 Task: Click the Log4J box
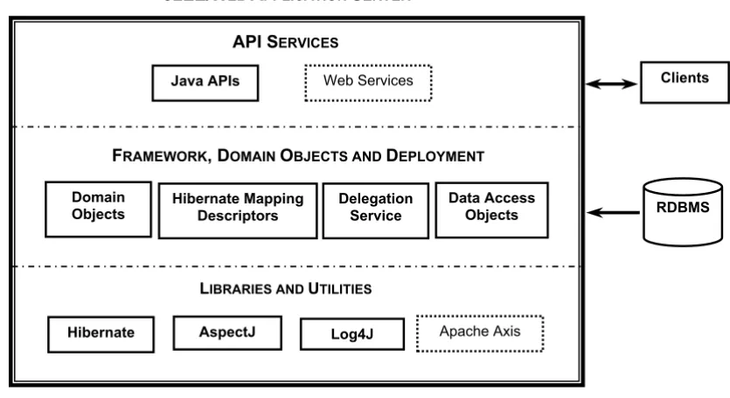352,333
